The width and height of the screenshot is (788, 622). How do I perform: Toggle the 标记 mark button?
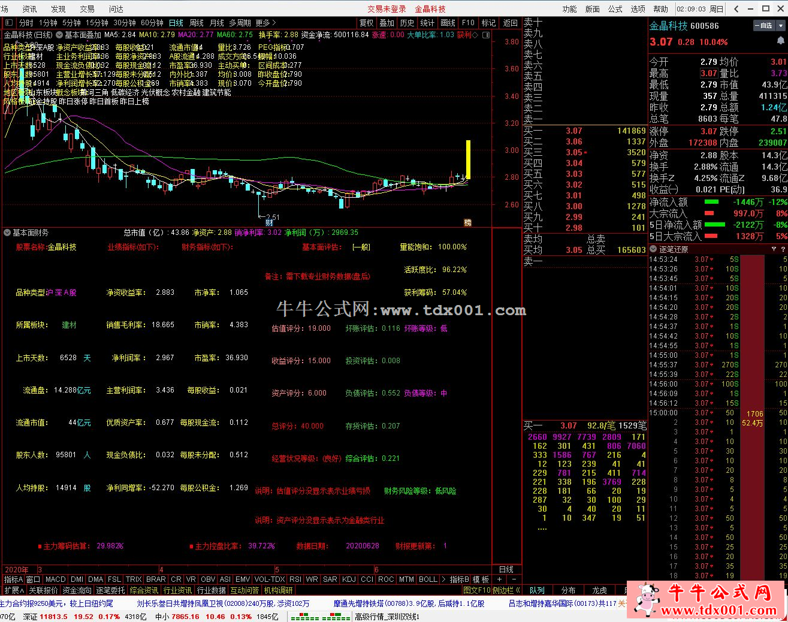[488, 23]
